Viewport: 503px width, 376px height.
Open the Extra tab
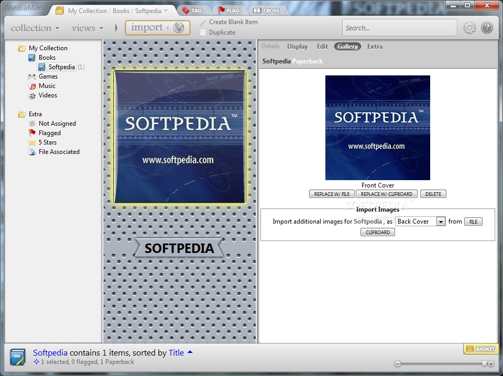(x=375, y=47)
